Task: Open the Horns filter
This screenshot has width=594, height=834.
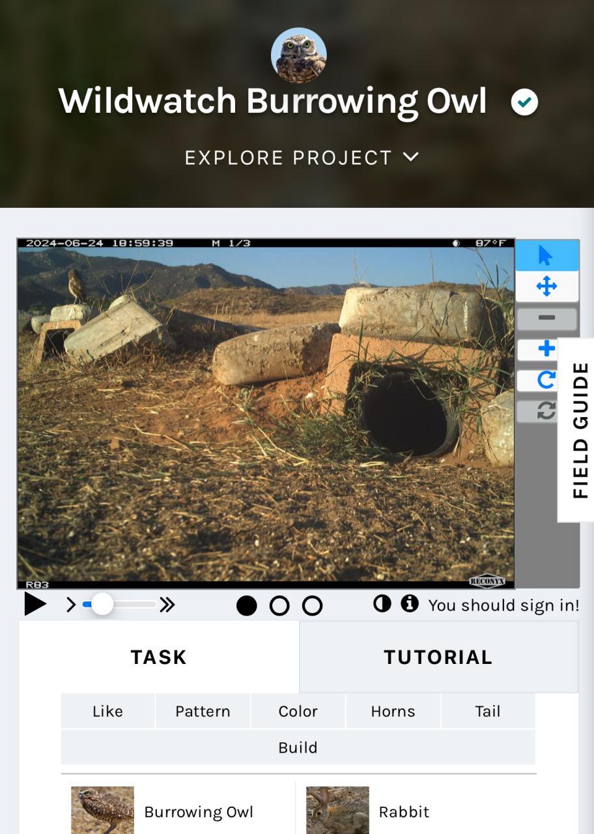Action: (x=393, y=711)
